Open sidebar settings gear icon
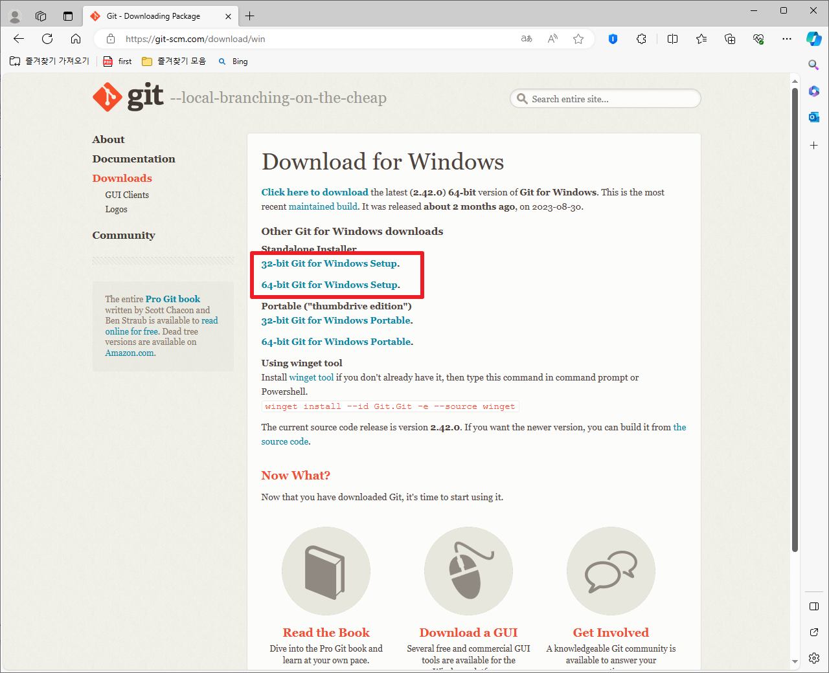829x673 pixels. 814,658
